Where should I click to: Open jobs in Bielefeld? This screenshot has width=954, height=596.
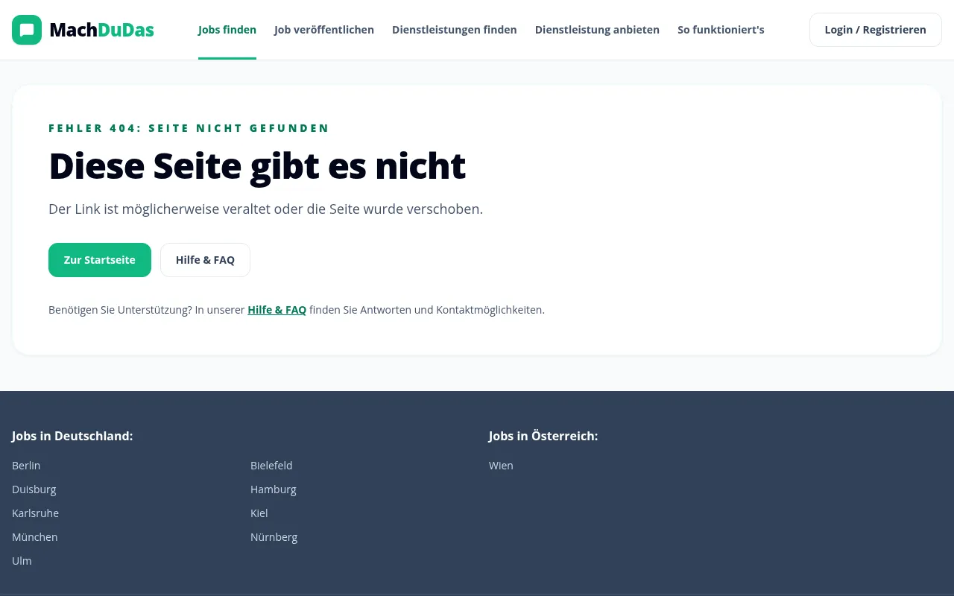(271, 466)
